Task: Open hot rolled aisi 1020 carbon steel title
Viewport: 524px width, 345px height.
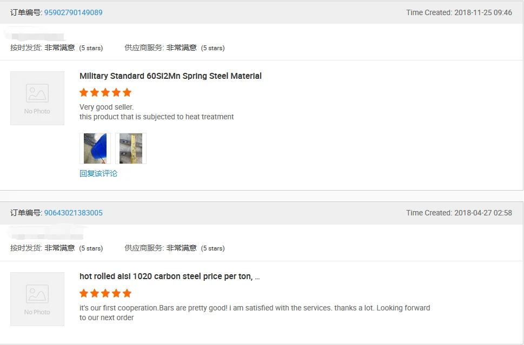Action: [169, 276]
